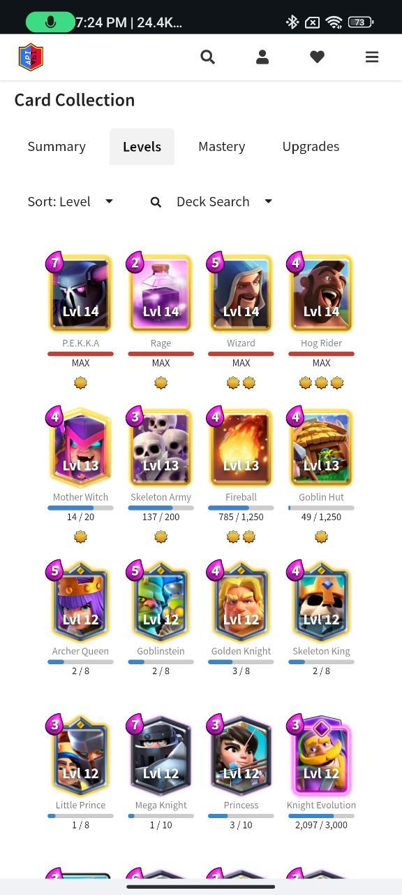This screenshot has height=895, width=402.
Task: Switch to the Mastery tab
Action: (x=221, y=146)
